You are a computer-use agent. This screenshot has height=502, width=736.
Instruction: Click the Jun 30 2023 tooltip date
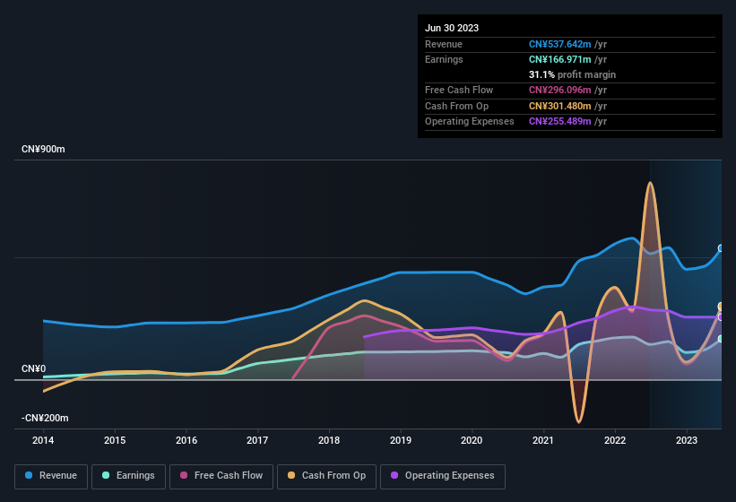coord(452,28)
